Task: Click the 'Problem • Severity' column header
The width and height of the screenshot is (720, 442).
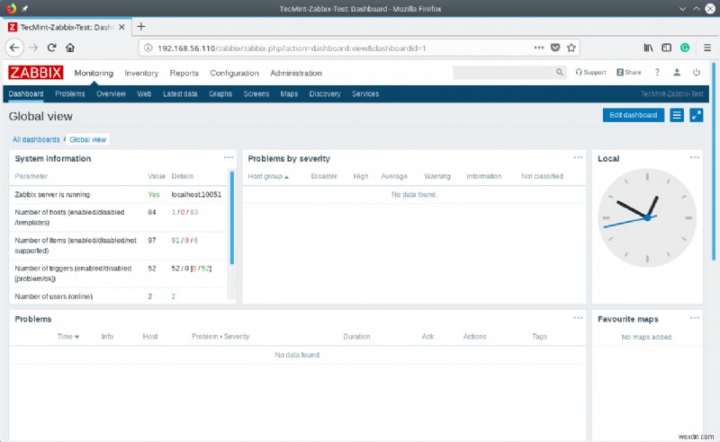Action: point(220,337)
